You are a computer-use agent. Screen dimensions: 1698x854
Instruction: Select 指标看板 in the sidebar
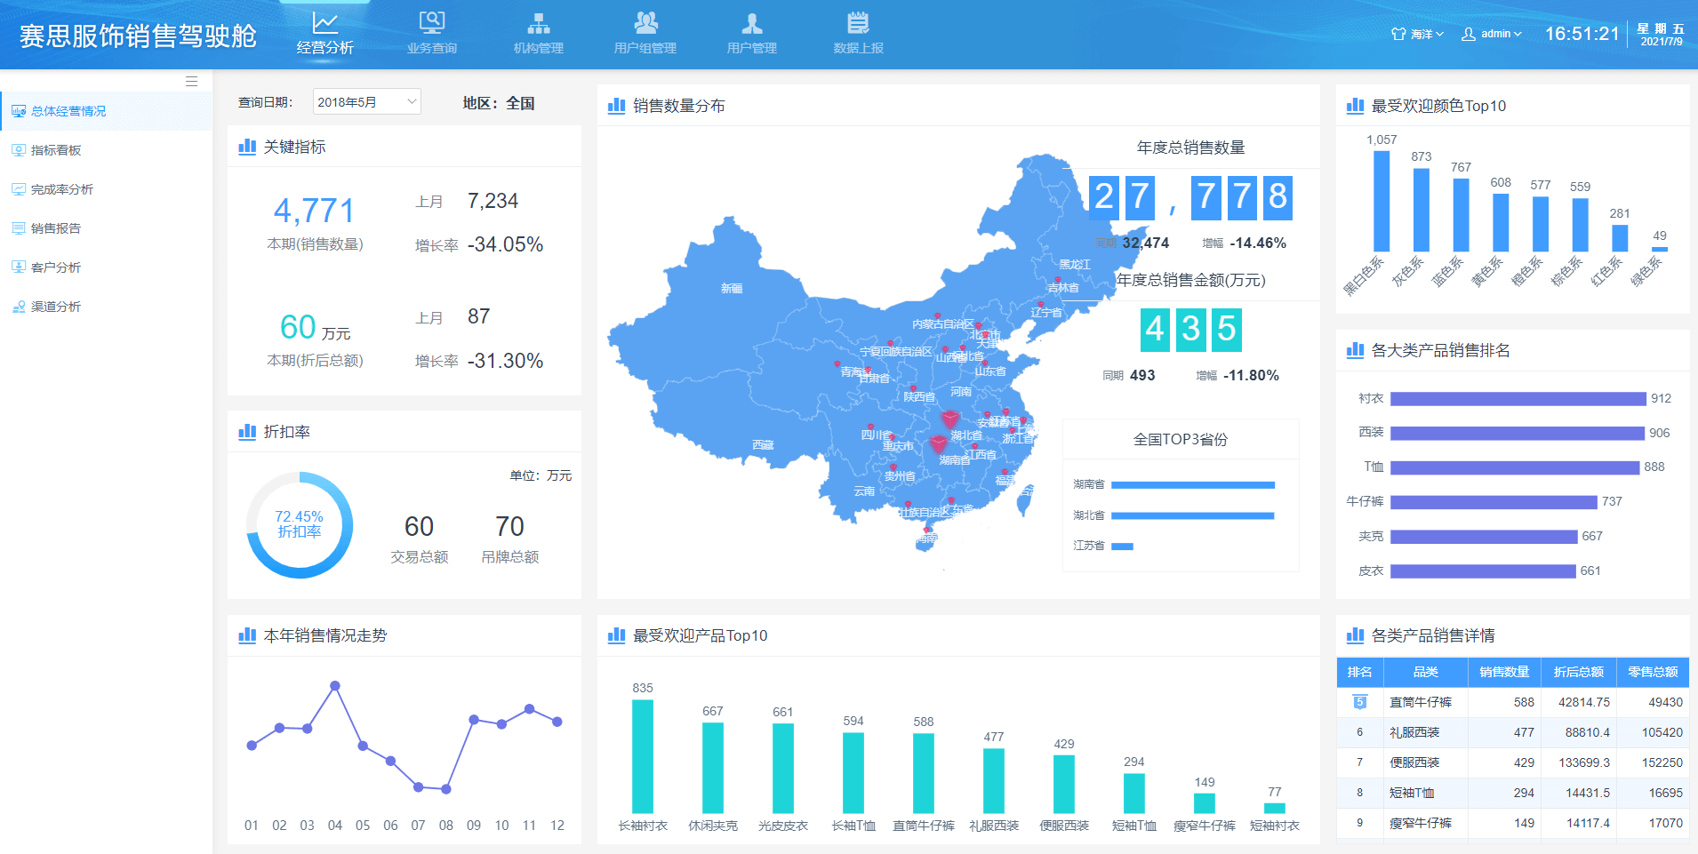click(x=56, y=150)
